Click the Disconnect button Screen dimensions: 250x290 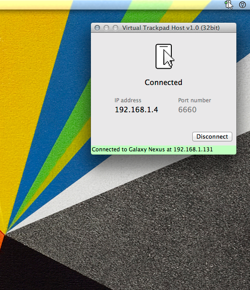[x=212, y=137]
